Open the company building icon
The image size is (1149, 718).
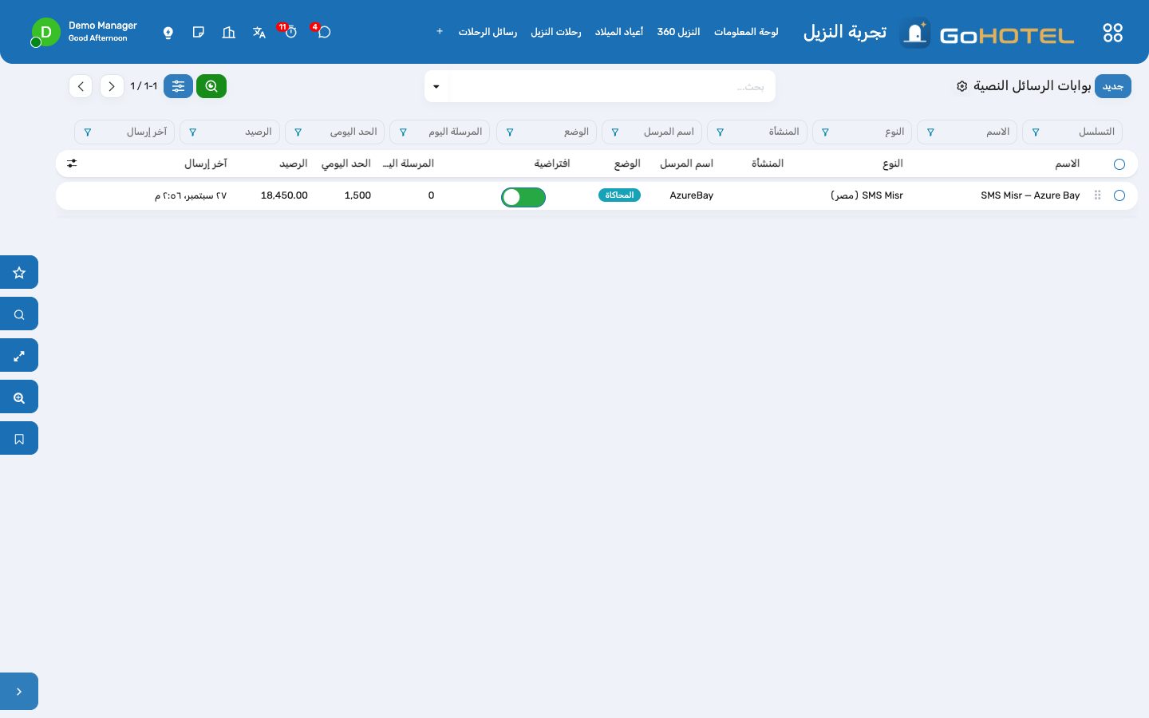(229, 32)
